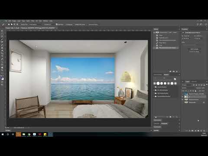
Task: Switch to the Brushes panel tab
Action: (x=166, y=75)
